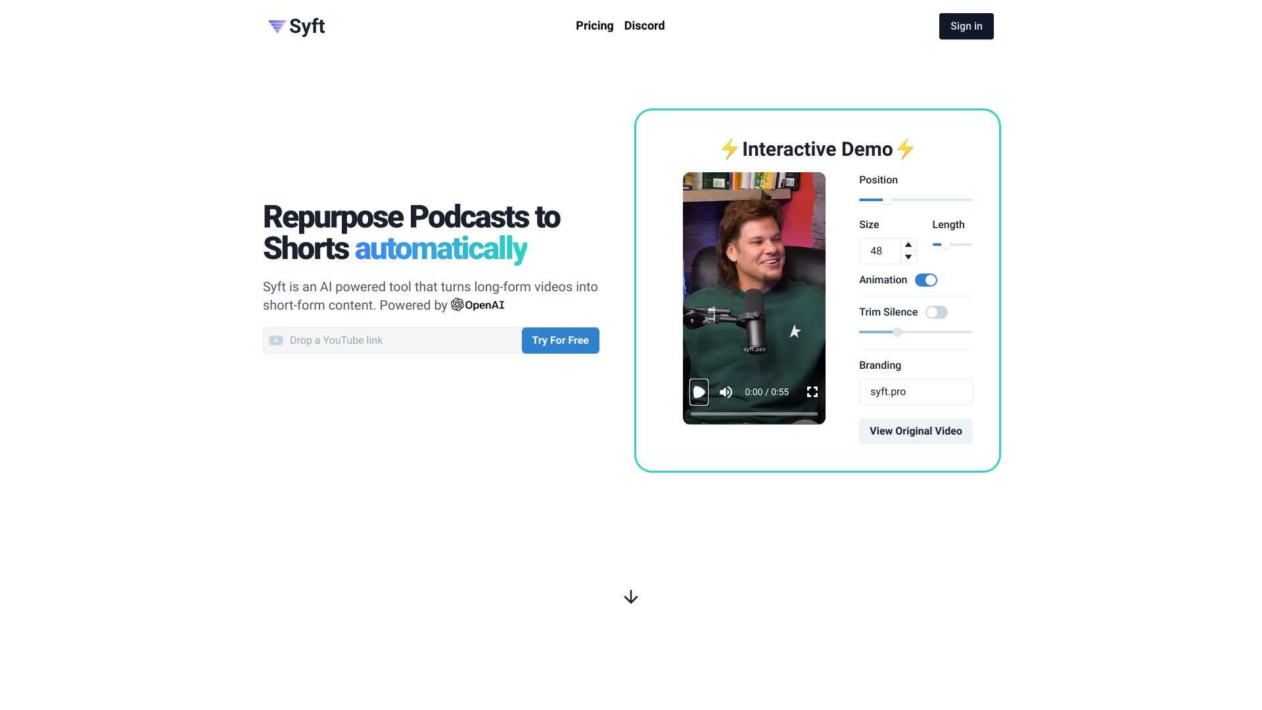Screen dimensions: 1262x710
Task: Decrease Size using the down stepper arrow
Action: [908, 257]
